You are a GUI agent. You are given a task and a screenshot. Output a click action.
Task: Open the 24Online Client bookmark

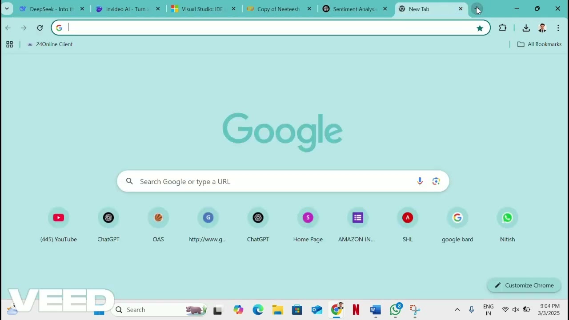[50, 44]
